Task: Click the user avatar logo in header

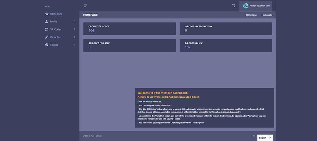Action: 245,6
